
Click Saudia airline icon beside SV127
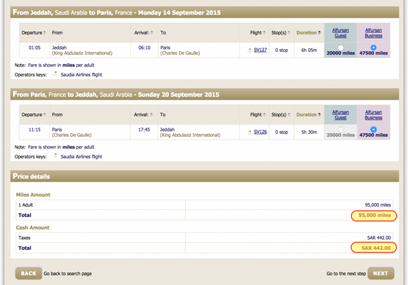(249, 50)
